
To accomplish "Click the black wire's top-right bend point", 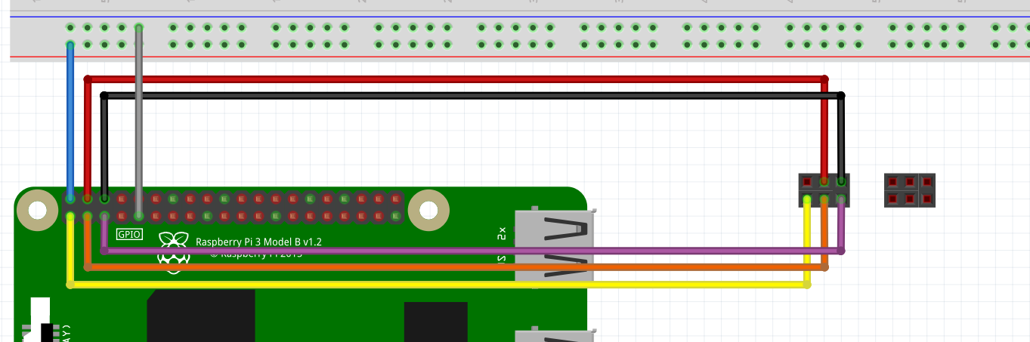I will [842, 96].
